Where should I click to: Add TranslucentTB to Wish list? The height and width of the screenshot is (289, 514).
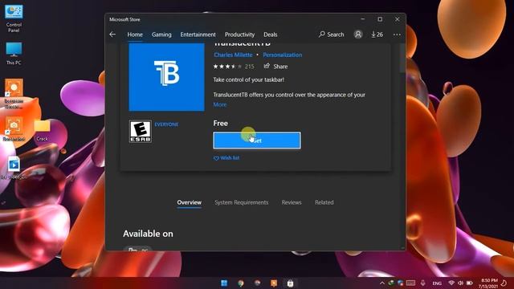coord(226,158)
